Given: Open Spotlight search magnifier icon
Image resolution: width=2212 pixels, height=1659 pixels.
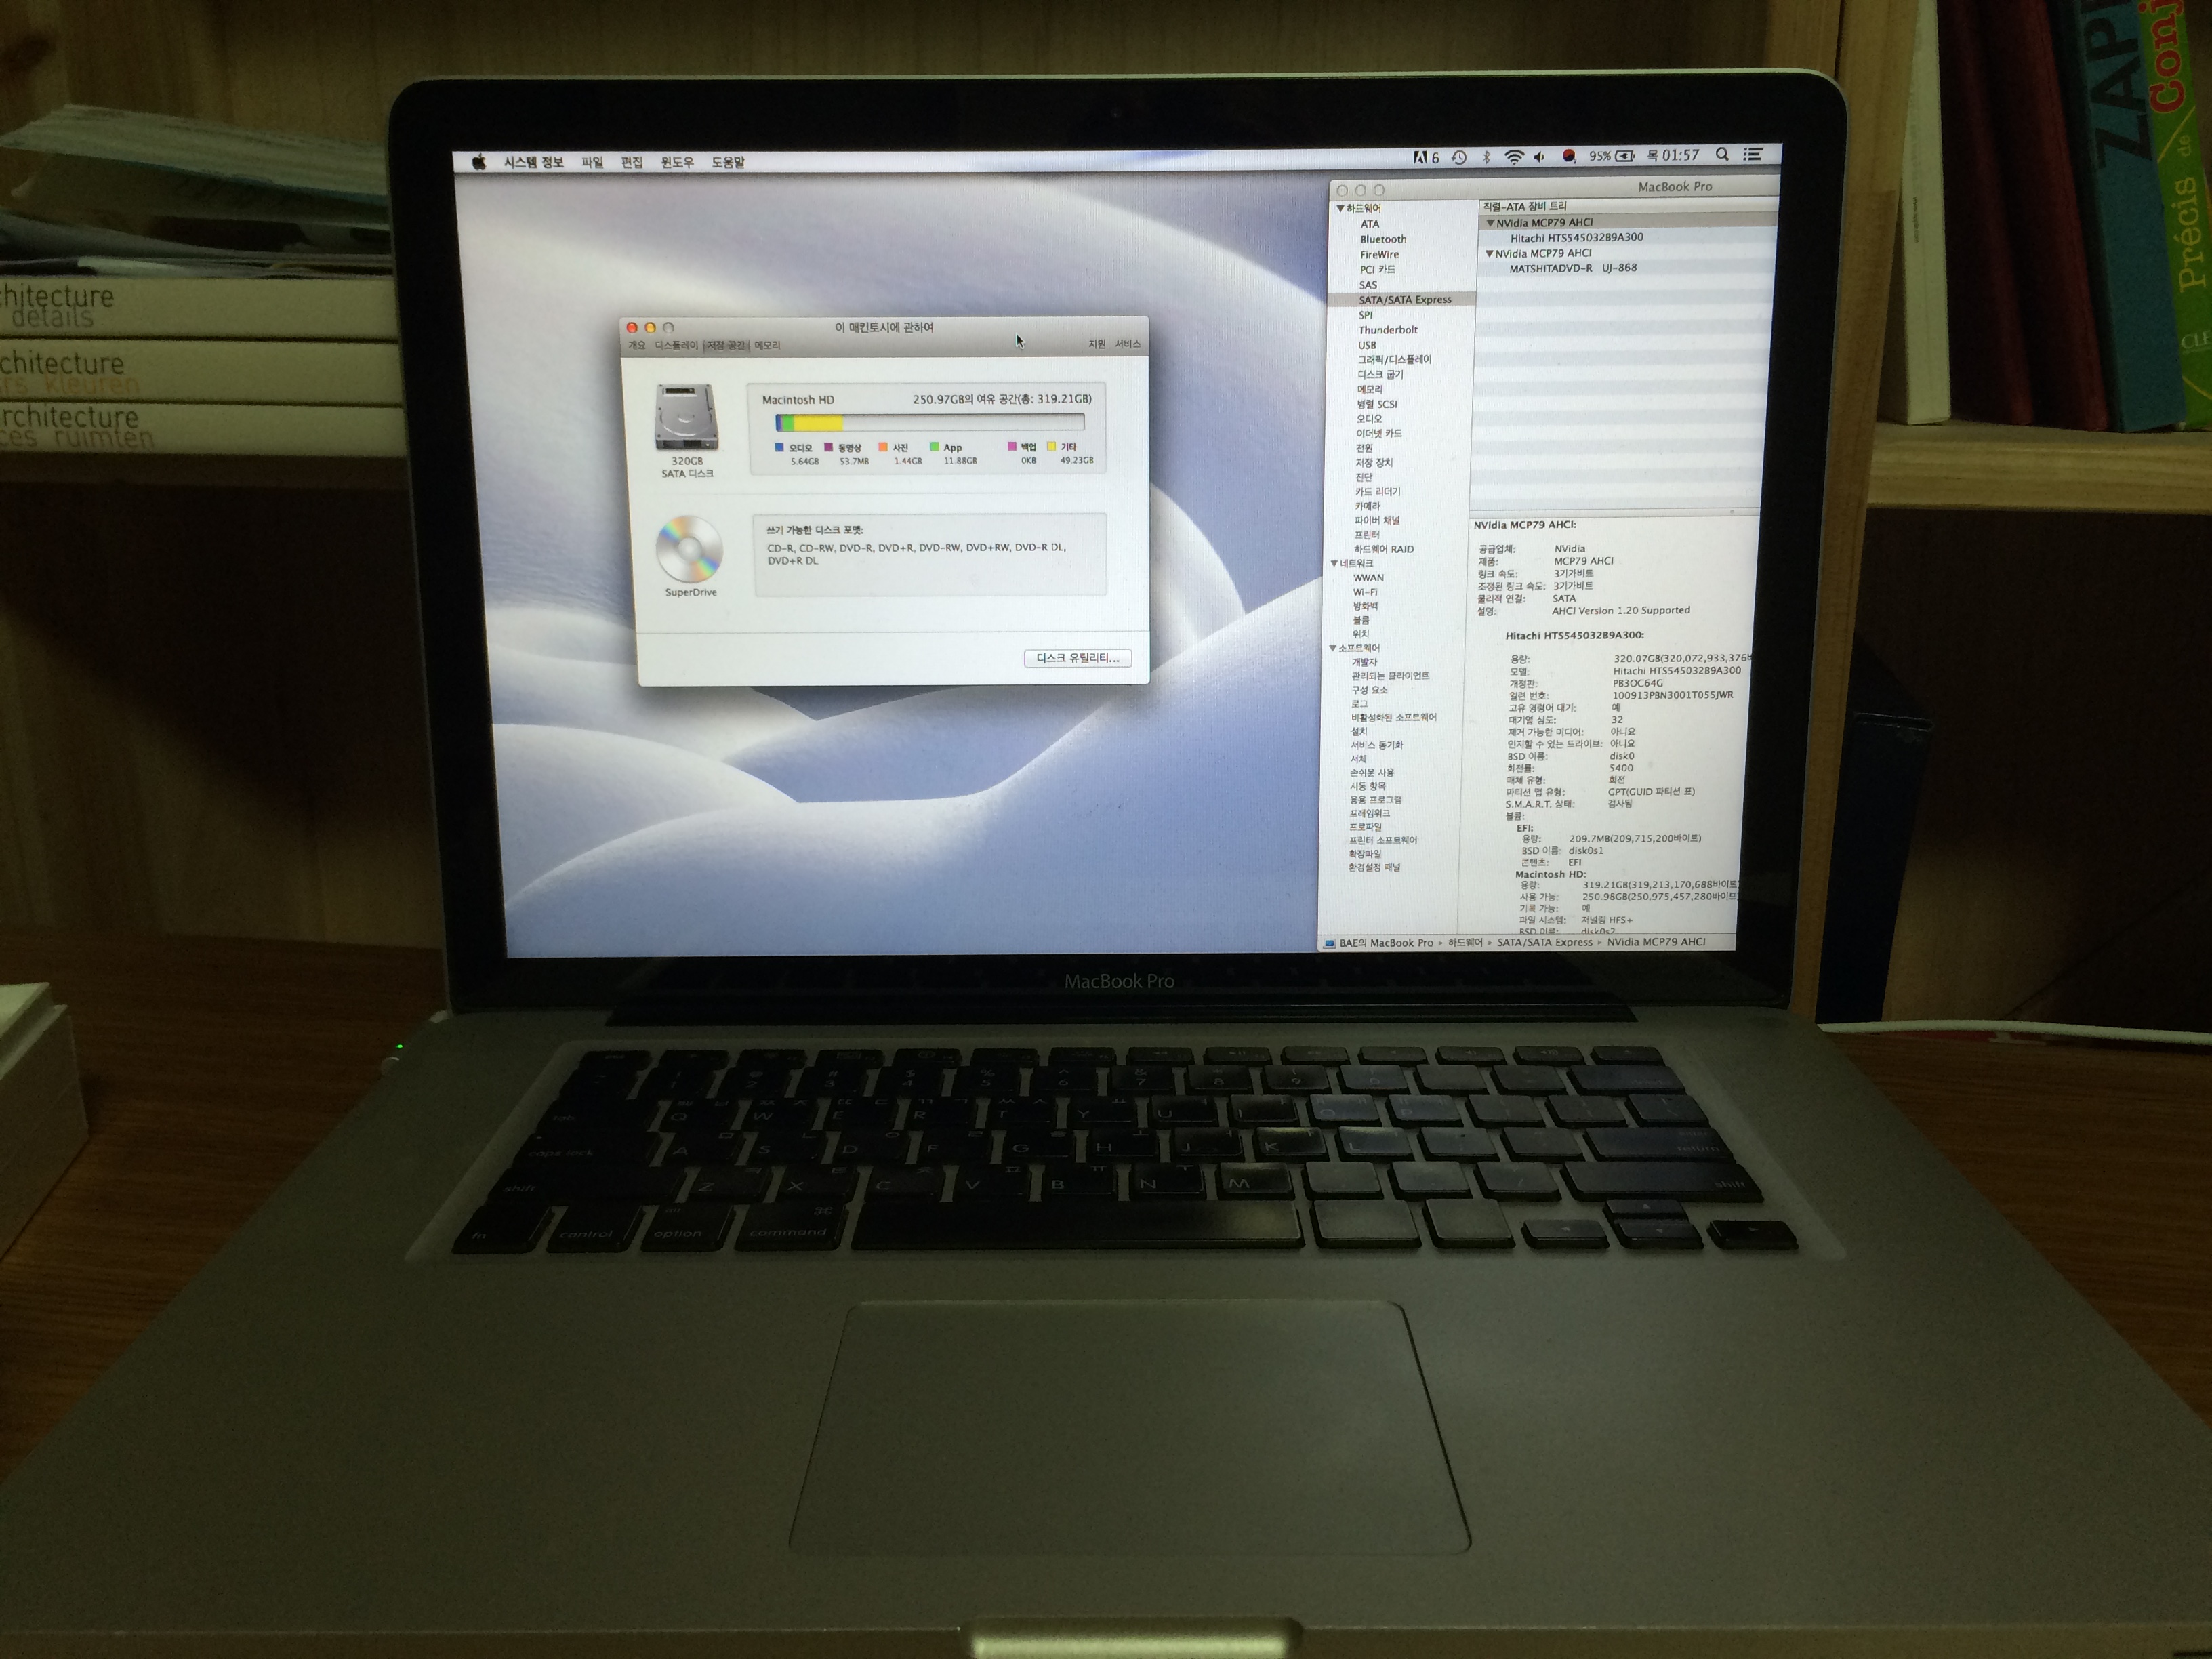Looking at the screenshot, I should 1722,155.
